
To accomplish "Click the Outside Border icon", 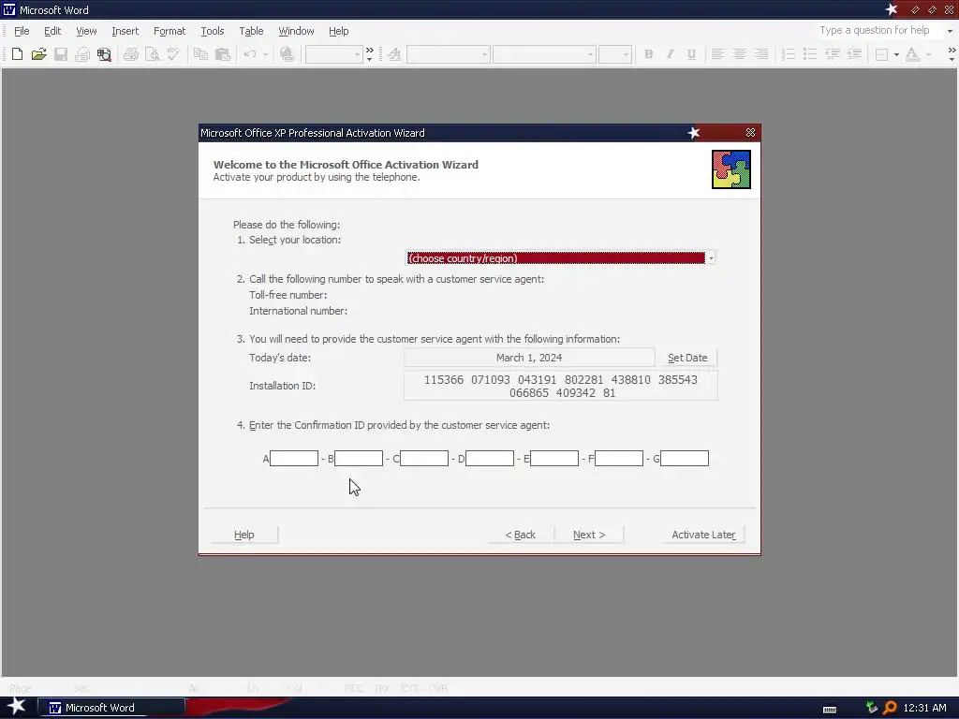I will tap(881, 54).
